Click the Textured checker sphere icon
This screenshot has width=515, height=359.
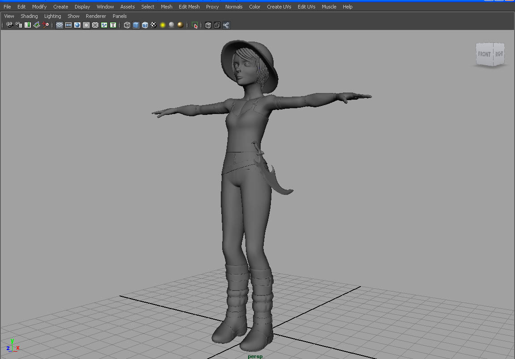[154, 25]
